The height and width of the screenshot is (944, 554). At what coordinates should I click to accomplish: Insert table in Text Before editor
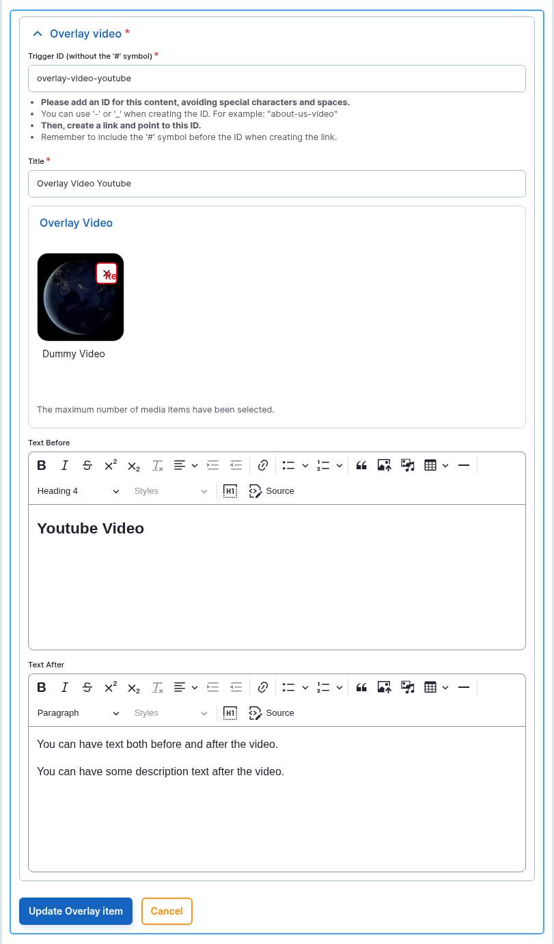click(430, 465)
